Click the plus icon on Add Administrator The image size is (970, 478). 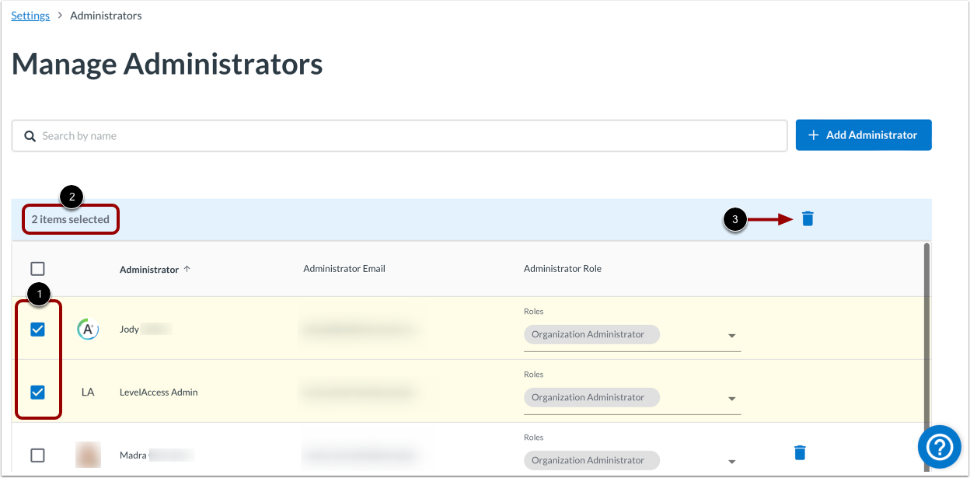click(813, 134)
